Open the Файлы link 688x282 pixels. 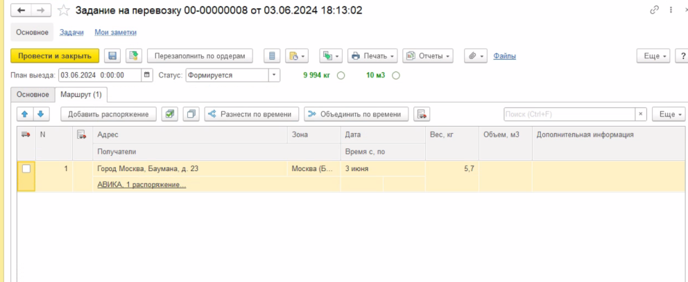(504, 56)
